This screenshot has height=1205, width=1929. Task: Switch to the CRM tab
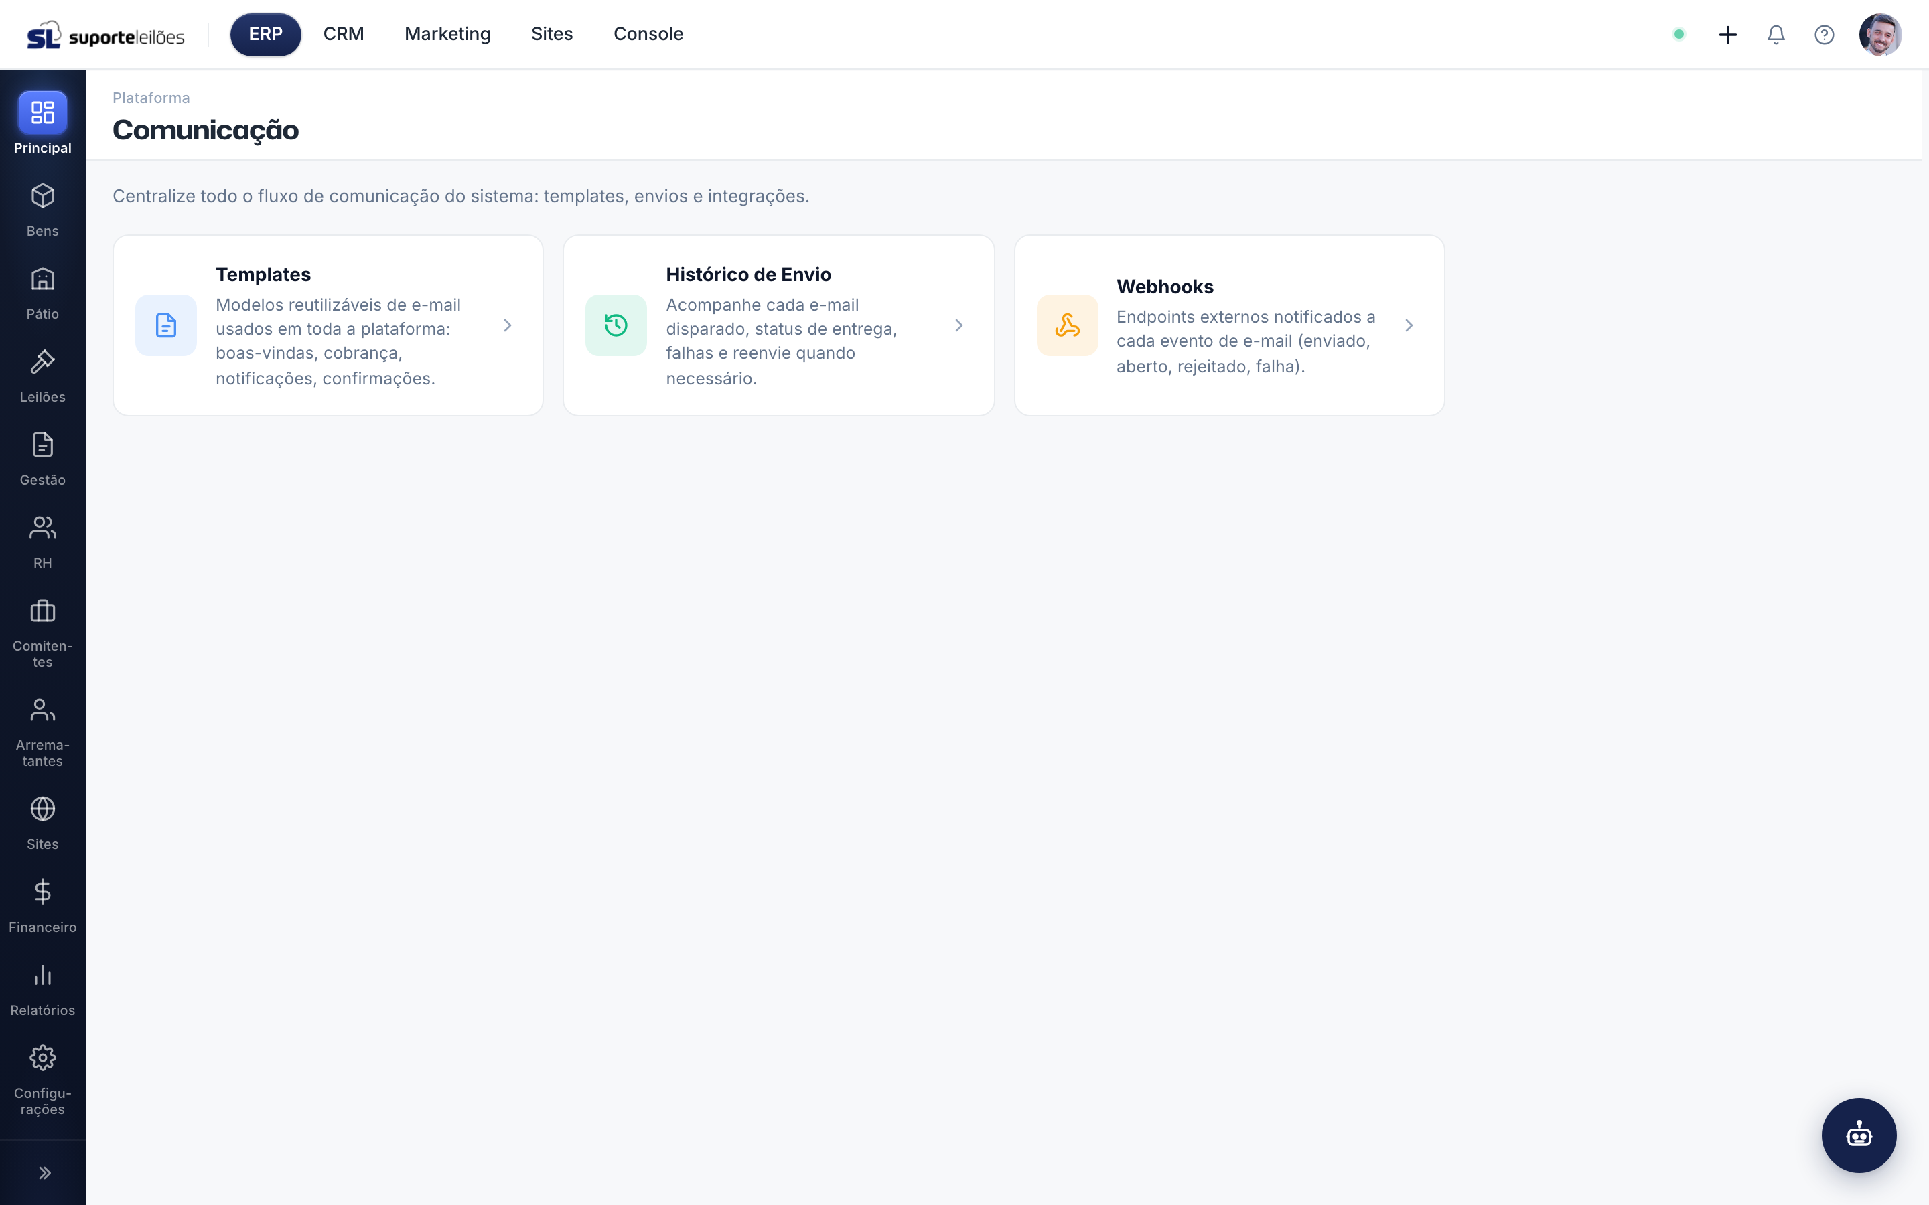point(344,34)
